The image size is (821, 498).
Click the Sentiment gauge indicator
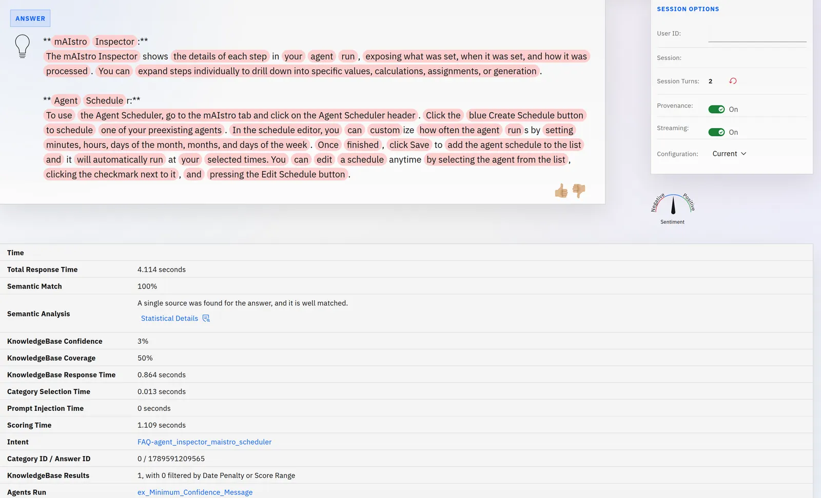(673, 208)
